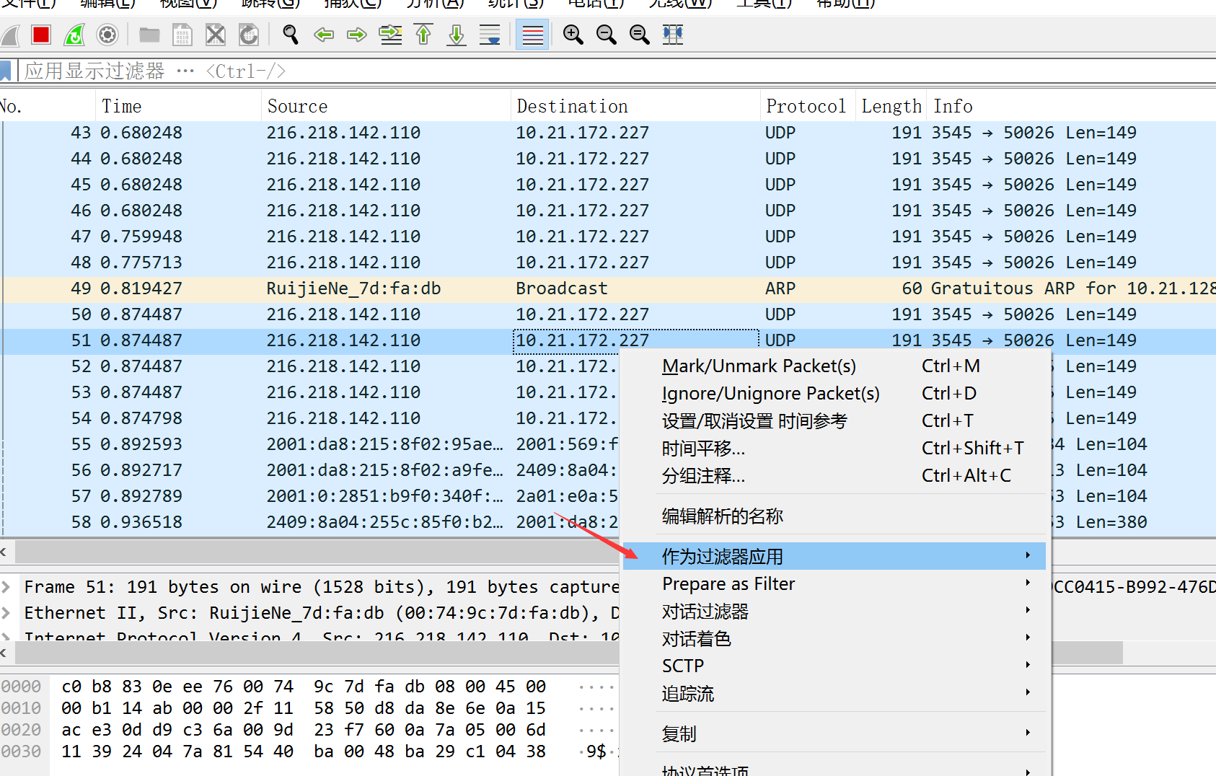Screen dimensions: 1216x776
Task: Open SCTP submenu
Action: tap(834, 666)
